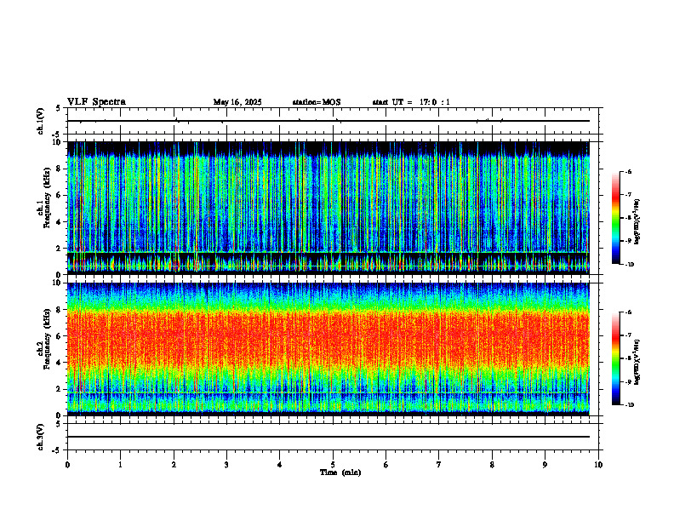Click the ch.3 voltage waveform trace panel
The height and width of the screenshot is (521, 674).
pyautogui.click(x=333, y=437)
